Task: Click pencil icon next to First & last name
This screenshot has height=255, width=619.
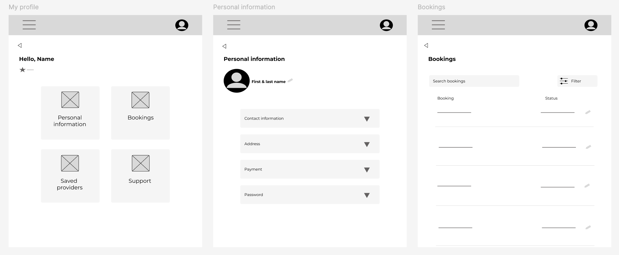Action: [x=290, y=80]
